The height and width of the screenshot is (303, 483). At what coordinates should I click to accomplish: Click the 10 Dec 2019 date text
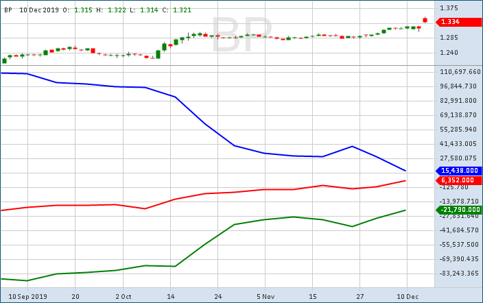[x=39, y=10]
